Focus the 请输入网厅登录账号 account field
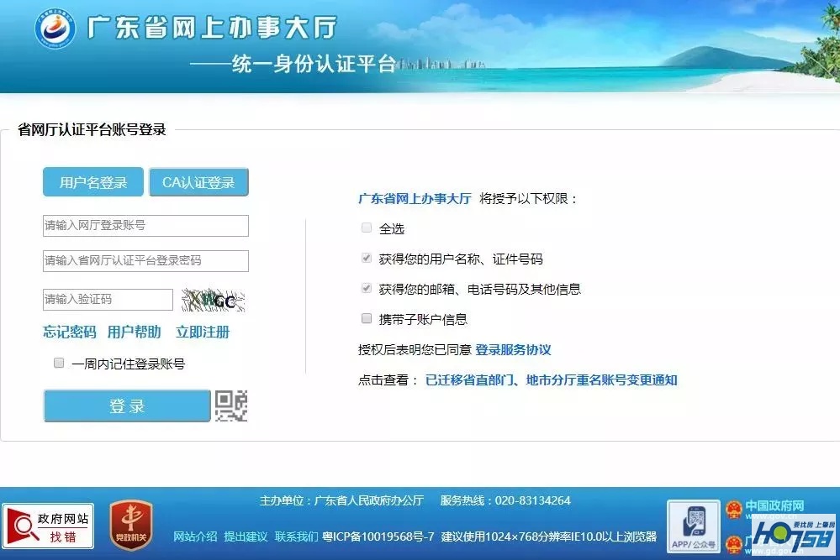The height and width of the screenshot is (560, 840). tap(145, 226)
